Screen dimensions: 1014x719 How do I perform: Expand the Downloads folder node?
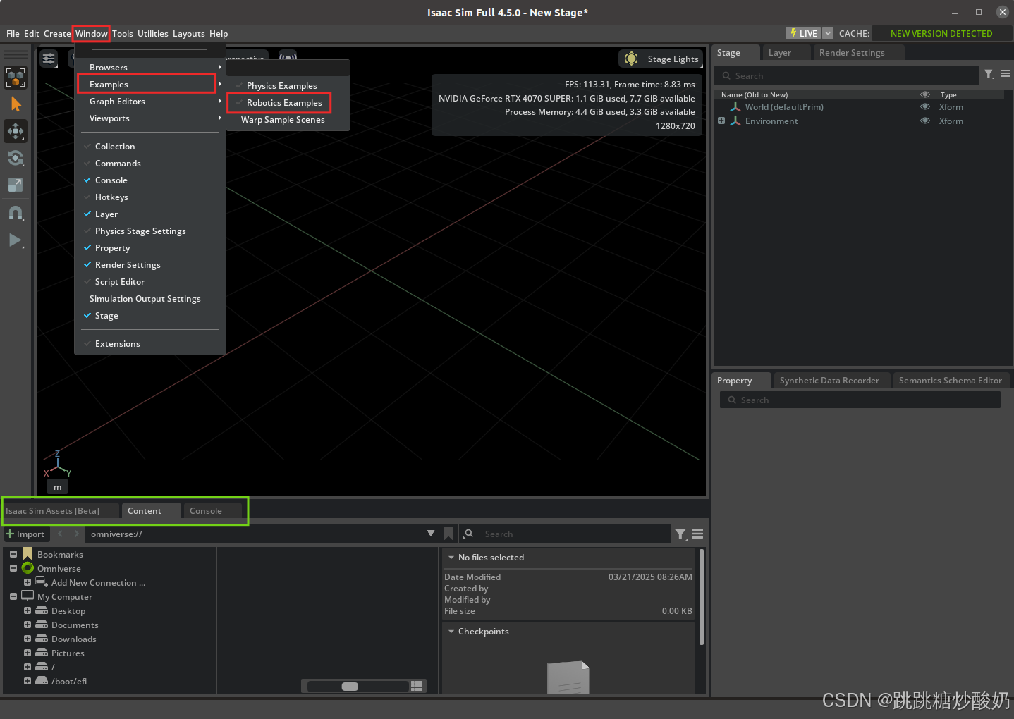pos(28,639)
